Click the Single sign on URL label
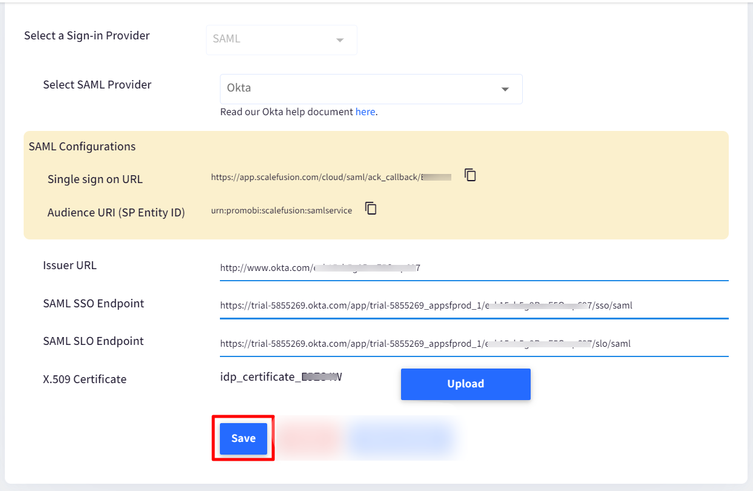 pos(95,179)
